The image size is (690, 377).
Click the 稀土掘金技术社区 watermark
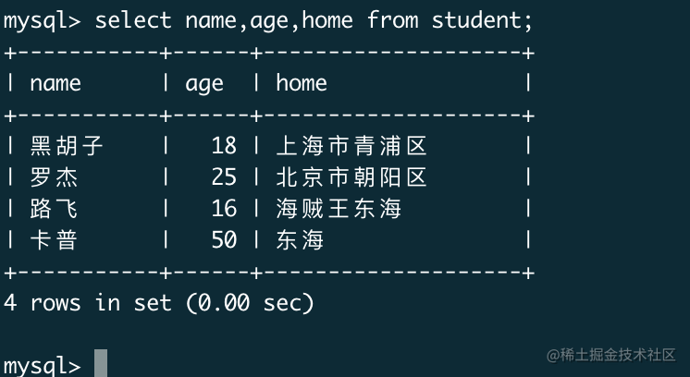[x=610, y=355]
